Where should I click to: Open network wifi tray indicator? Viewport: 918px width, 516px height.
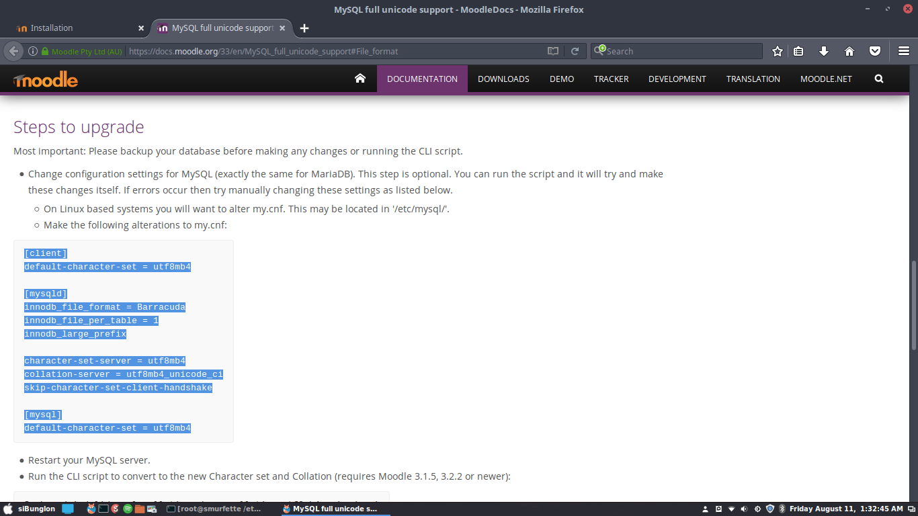pyautogui.click(x=732, y=509)
